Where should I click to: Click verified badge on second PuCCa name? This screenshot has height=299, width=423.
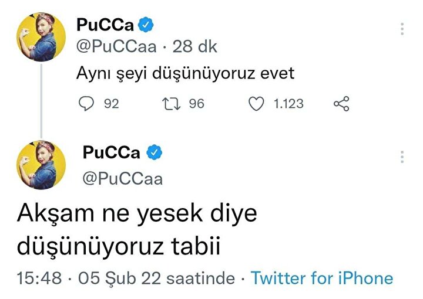tap(154, 152)
